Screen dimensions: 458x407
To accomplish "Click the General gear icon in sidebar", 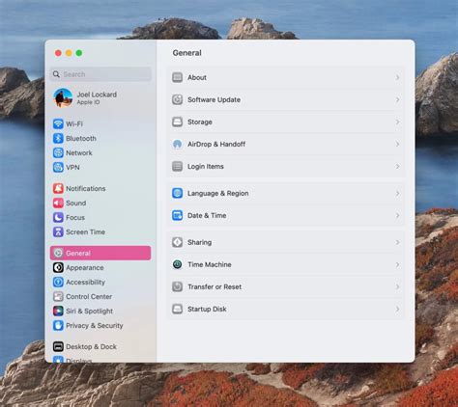I will (x=58, y=253).
